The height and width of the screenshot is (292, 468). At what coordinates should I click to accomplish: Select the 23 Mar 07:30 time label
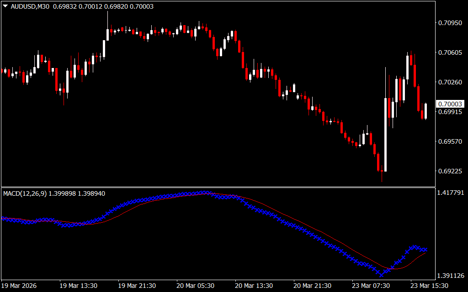(x=371, y=286)
